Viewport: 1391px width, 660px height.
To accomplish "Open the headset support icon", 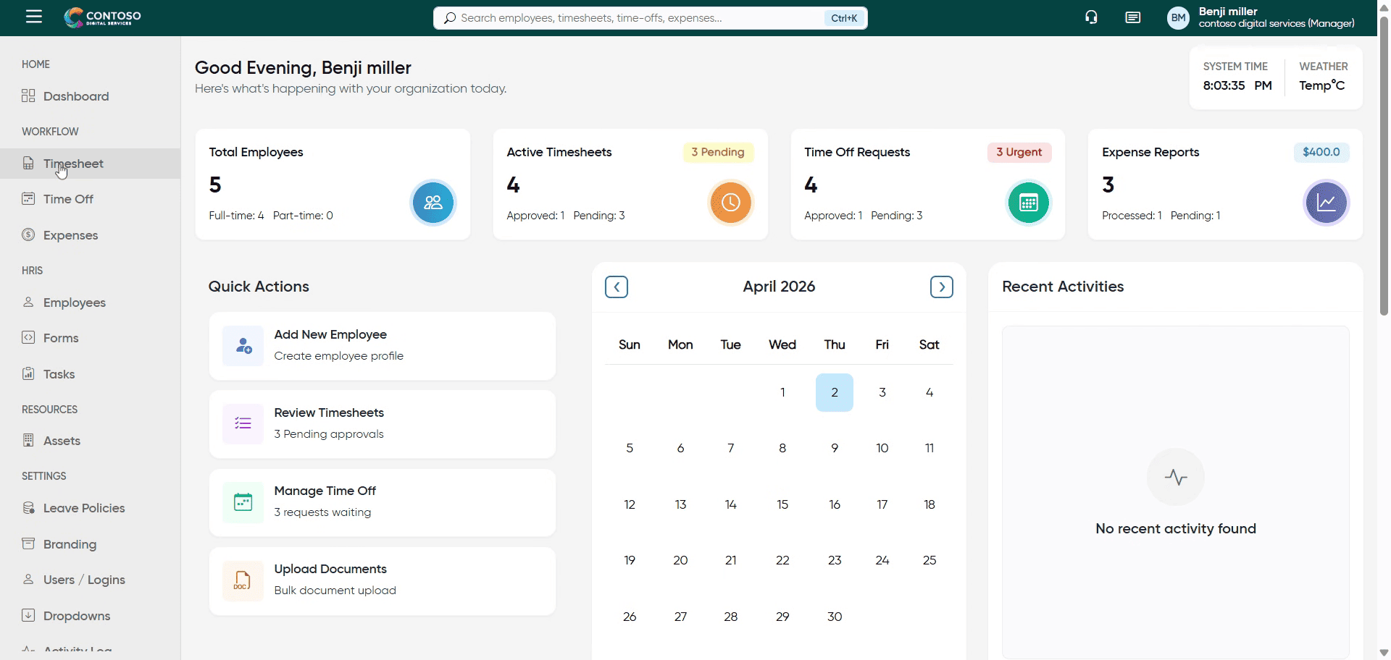I will tap(1091, 17).
